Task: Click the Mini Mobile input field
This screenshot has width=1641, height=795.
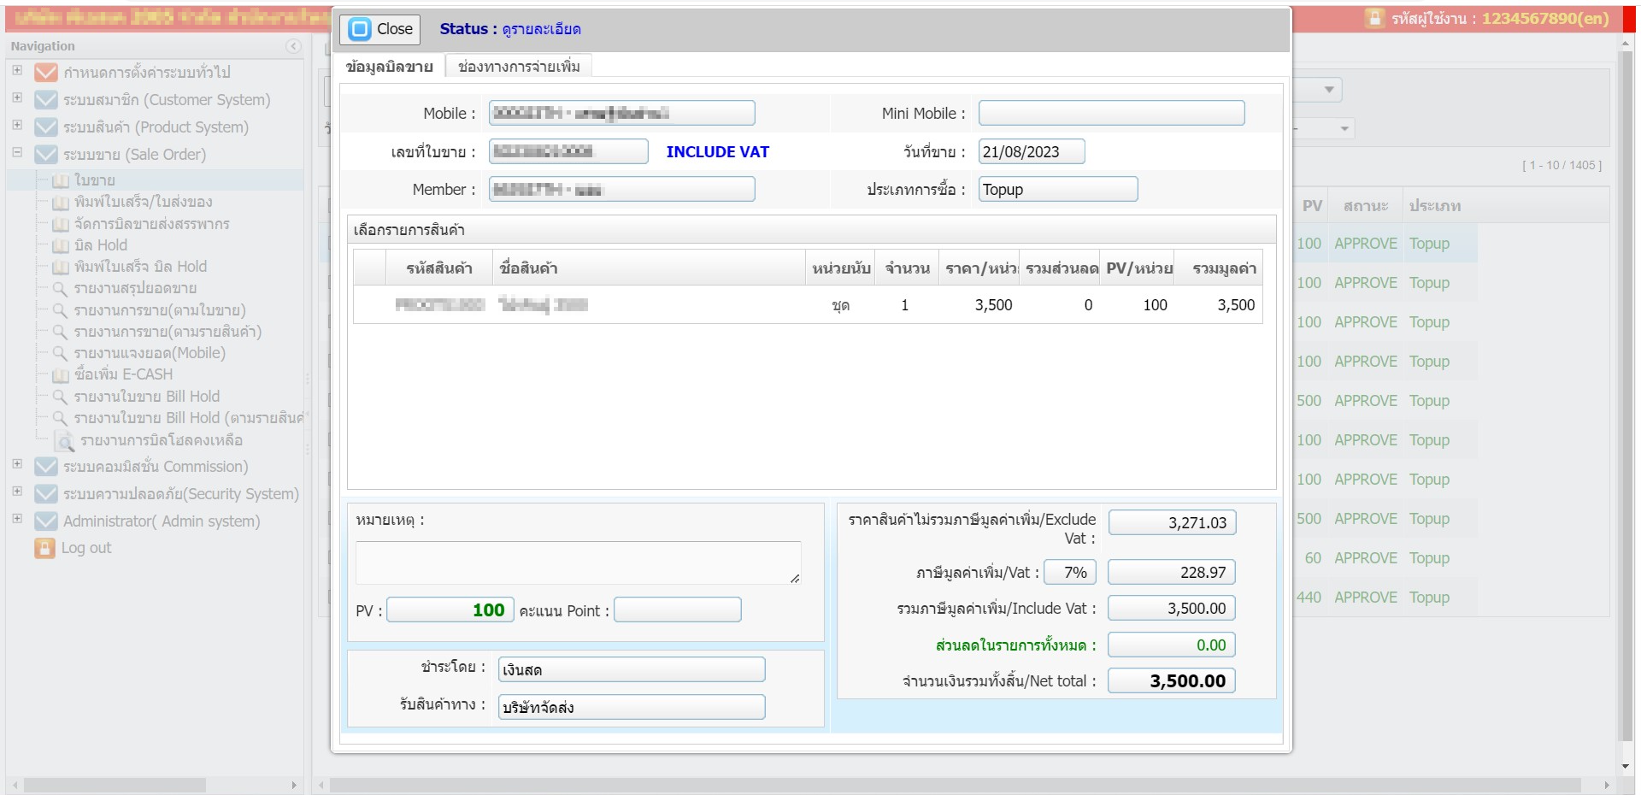Action: point(1111,113)
